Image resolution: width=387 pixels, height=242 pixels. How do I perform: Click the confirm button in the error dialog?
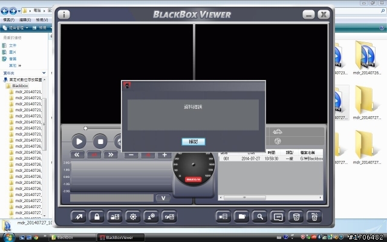point(193,142)
